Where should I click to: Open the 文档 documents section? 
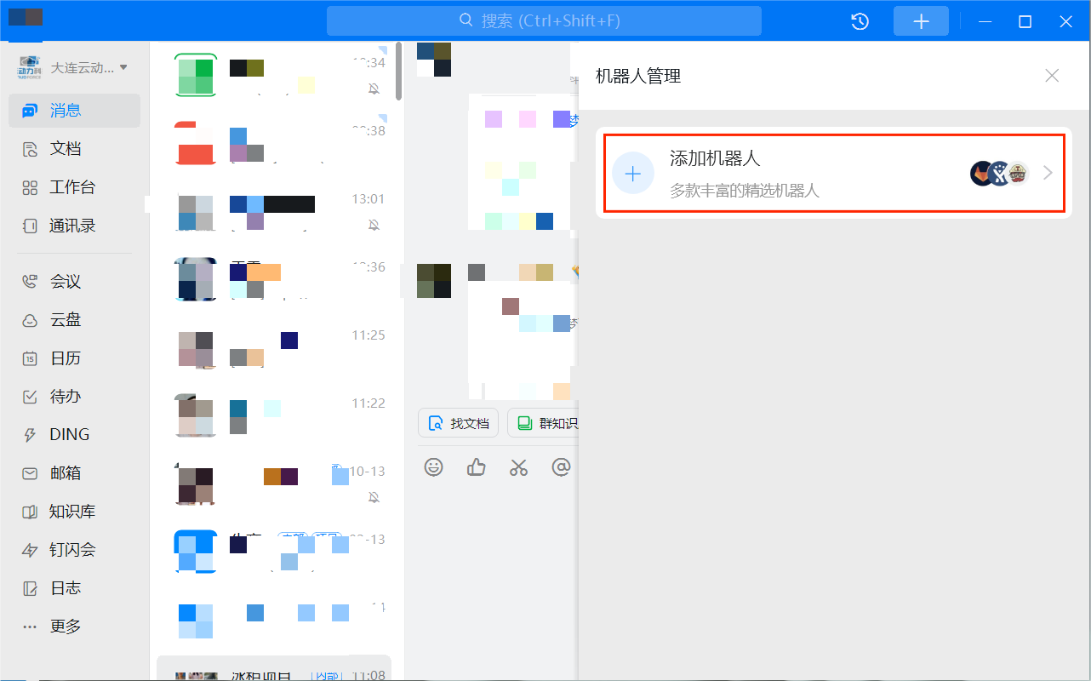coord(74,149)
